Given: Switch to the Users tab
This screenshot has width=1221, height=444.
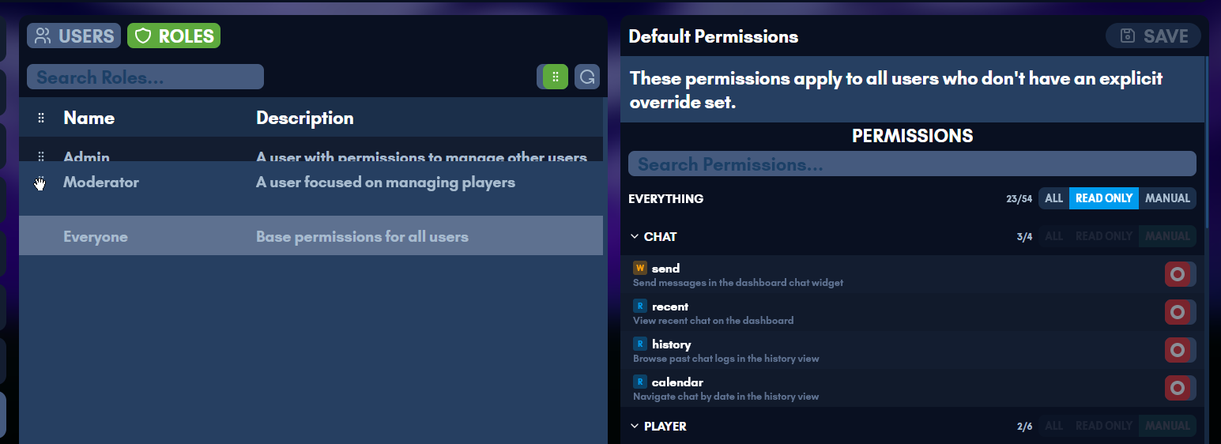Looking at the screenshot, I should click(73, 36).
